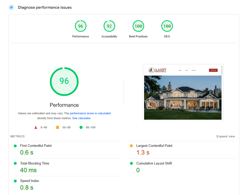The width and height of the screenshot is (248, 195).
Task: Click the '0–49' legend range text
Action: point(44,127)
